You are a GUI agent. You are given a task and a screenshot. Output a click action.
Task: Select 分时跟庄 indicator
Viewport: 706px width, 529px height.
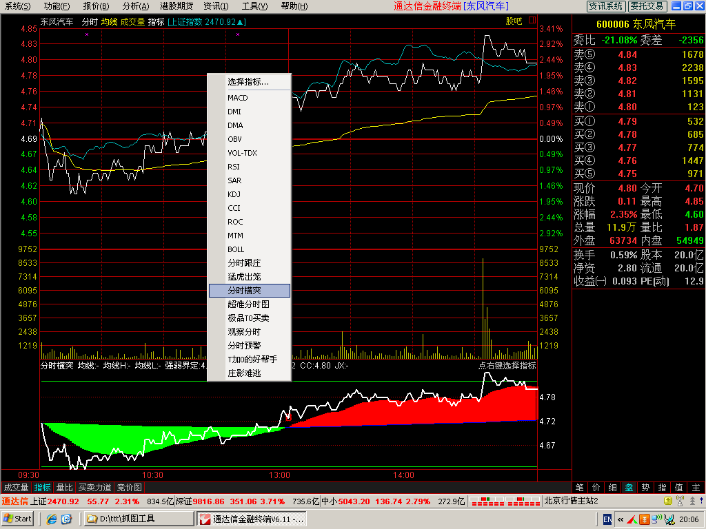tap(249, 263)
